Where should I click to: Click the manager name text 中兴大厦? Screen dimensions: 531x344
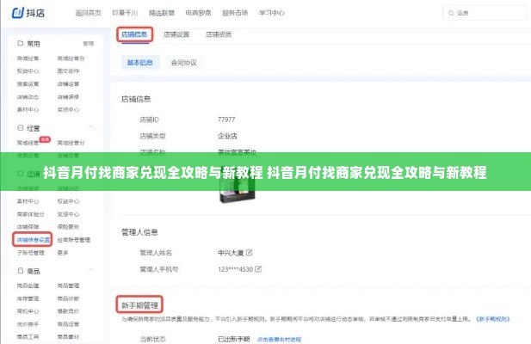click(231, 253)
